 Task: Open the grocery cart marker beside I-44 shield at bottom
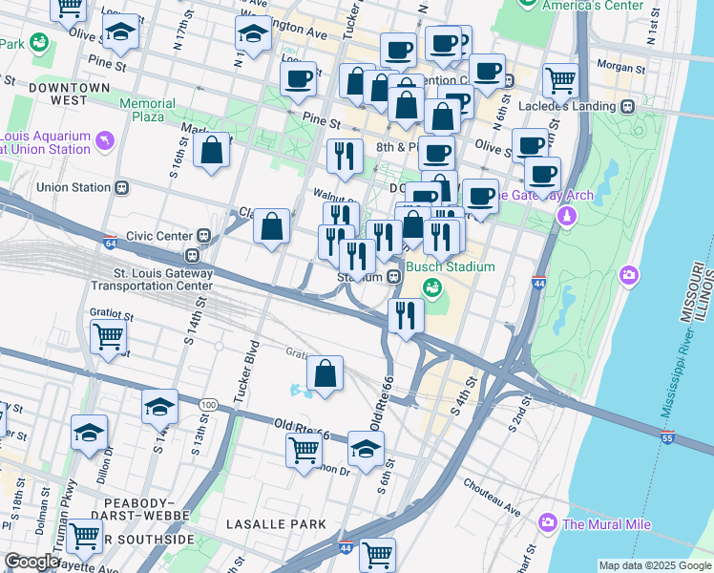point(377,556)
